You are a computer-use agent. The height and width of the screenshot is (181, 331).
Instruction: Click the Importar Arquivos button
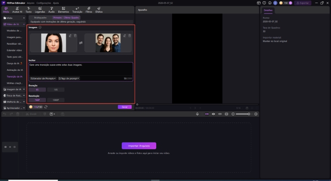point(139,146)
